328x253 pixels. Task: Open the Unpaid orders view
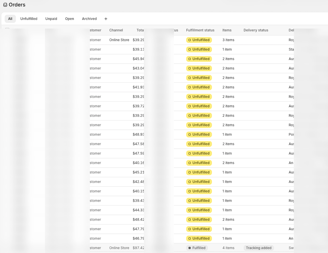pos(51,19)
